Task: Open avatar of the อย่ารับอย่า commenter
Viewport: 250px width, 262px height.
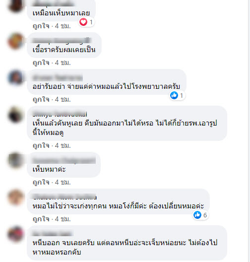Action: tap(16, 77)
